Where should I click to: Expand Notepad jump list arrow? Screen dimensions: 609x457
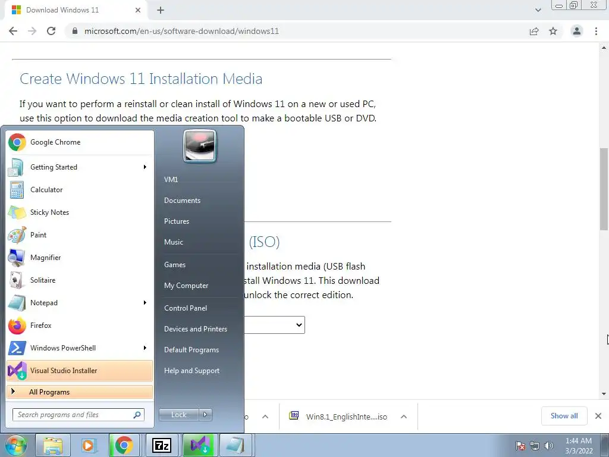tap(145, 303)
